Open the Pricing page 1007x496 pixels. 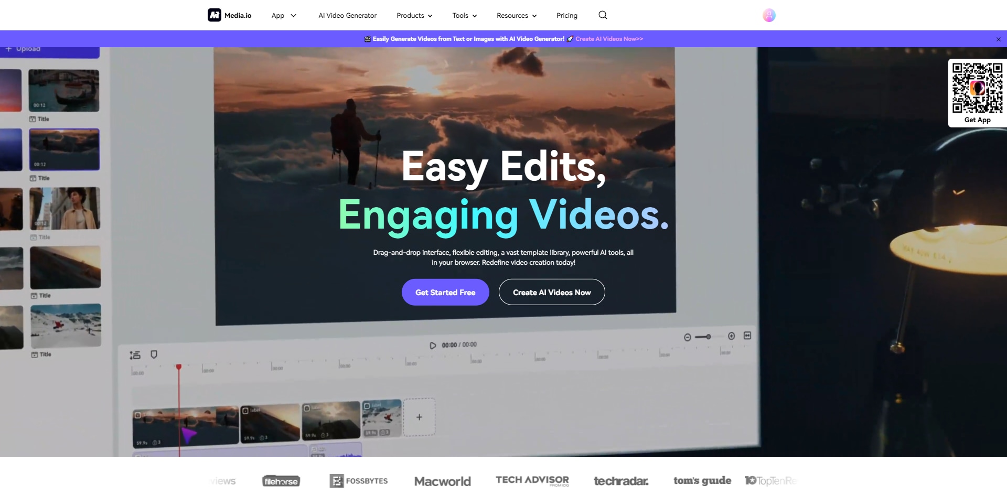point(566,15)
